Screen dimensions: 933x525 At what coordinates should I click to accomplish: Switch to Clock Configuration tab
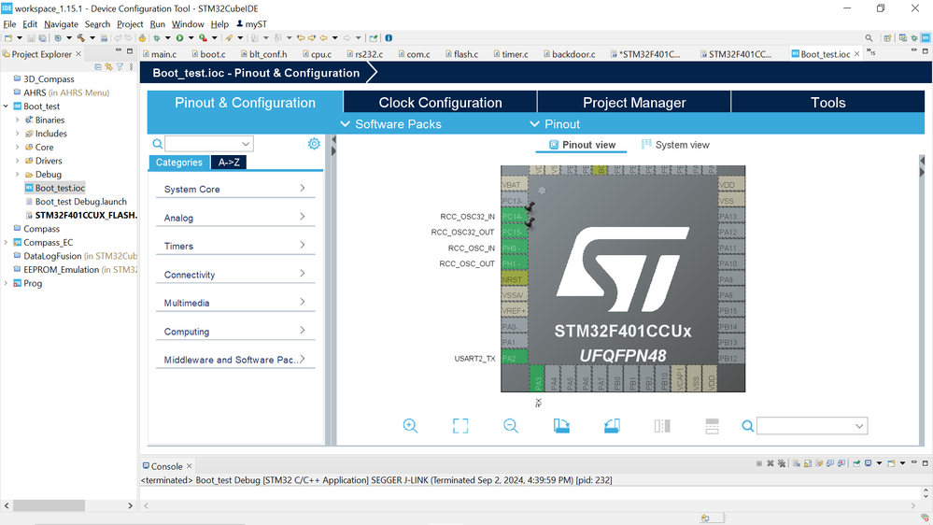click(440, 103)
